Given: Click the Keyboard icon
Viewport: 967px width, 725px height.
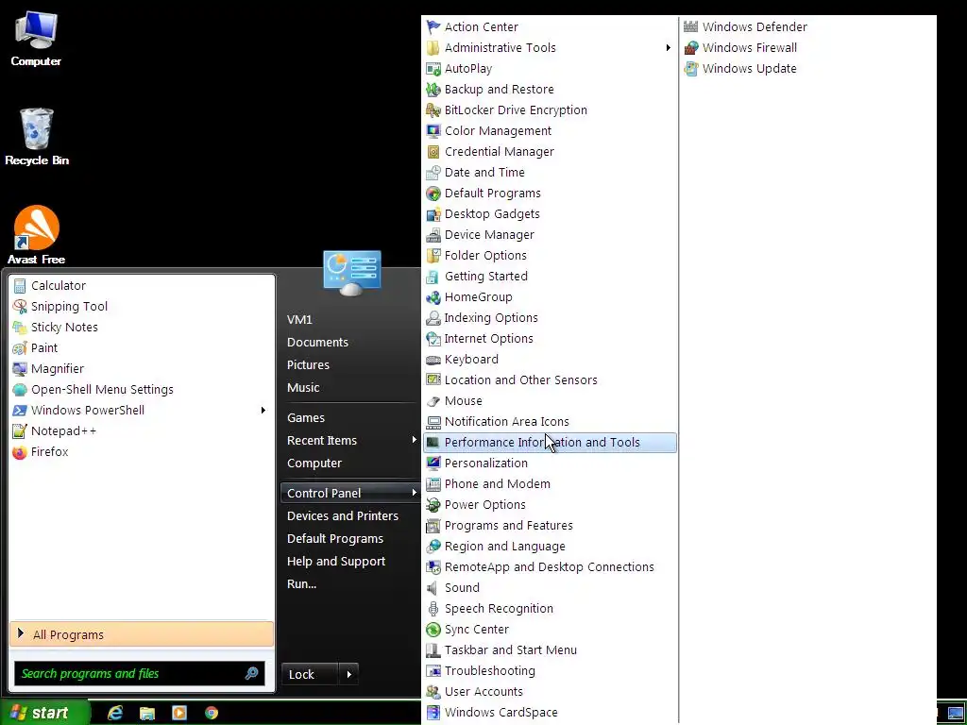Looking at the screenshot, I should pyautogui.click(x=433, y=360).
